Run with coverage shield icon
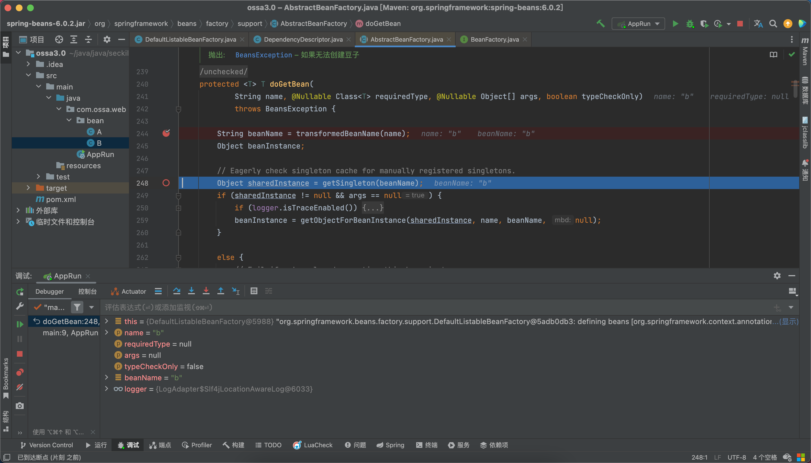 click(704, 24)
